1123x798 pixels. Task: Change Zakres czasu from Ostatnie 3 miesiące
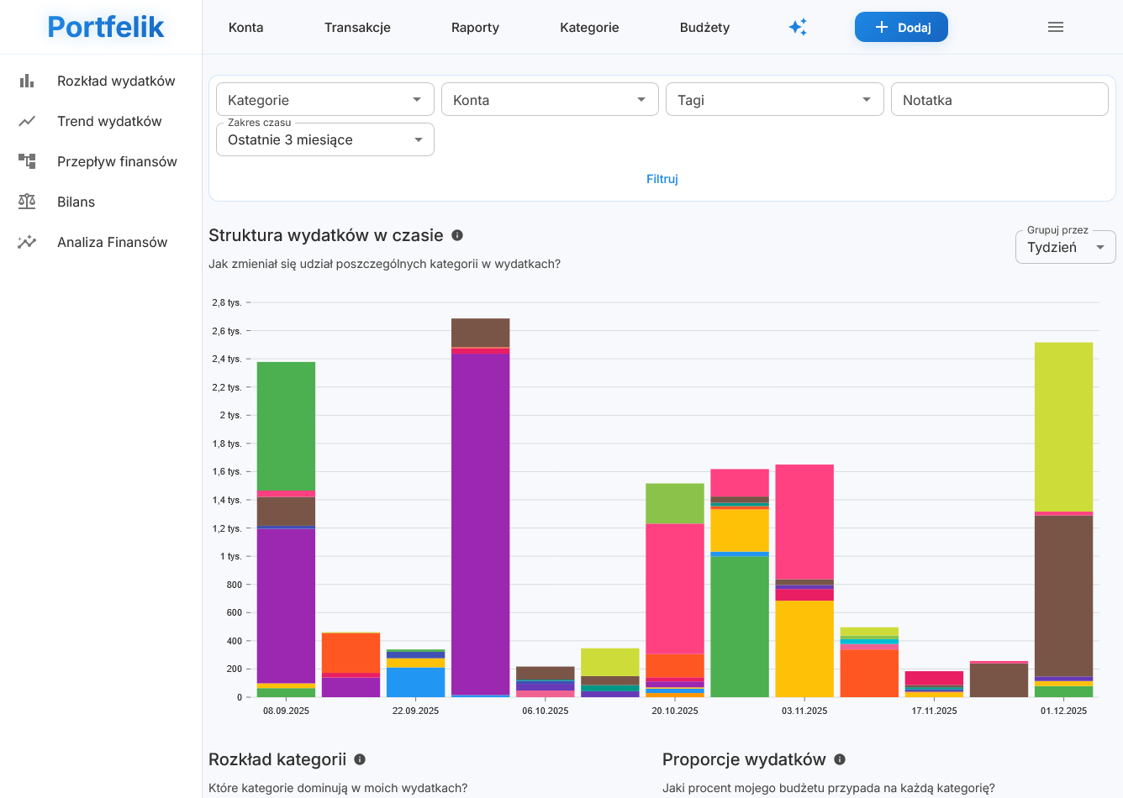tap(324, 140)
